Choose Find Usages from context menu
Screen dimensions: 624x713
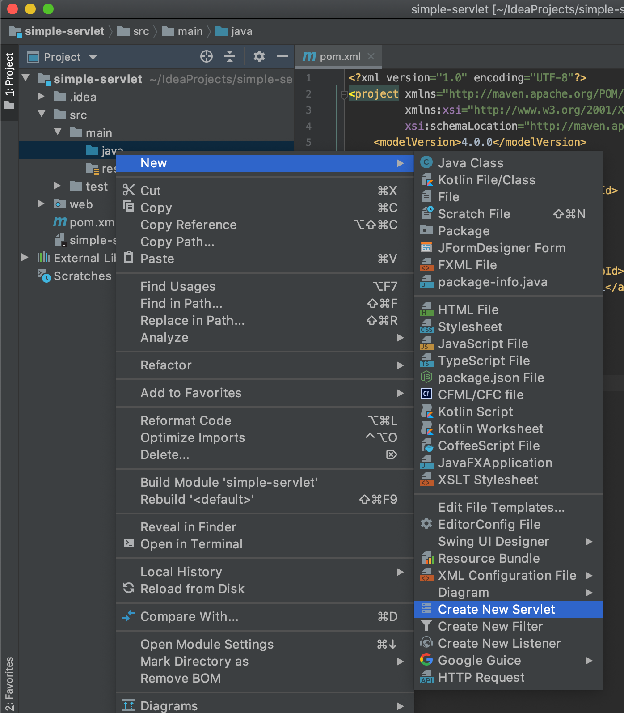pos(265,286)
